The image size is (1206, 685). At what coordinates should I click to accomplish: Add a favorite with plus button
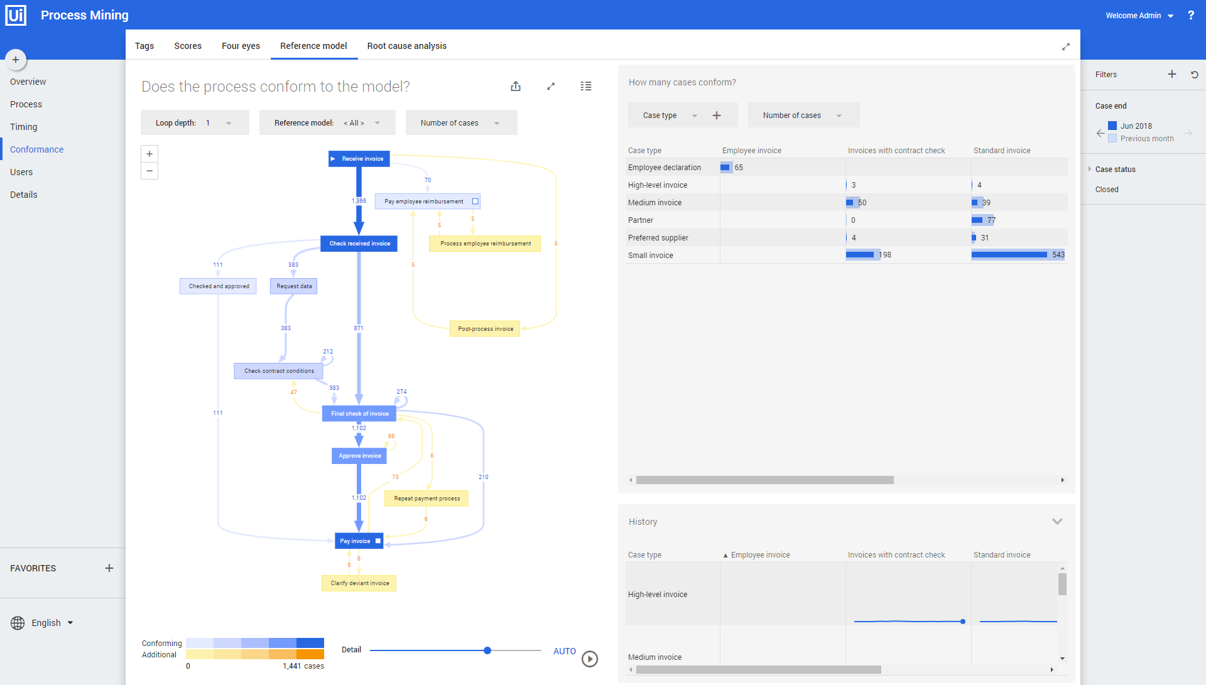109,568
